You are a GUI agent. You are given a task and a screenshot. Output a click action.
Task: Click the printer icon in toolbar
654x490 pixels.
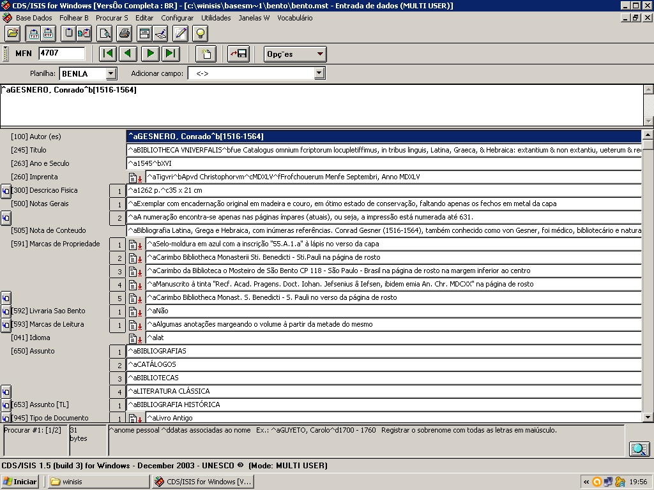click(125, 33)
